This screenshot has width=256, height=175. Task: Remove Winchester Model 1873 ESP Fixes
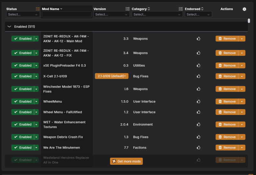(x=227, y=89)
